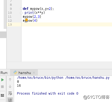The image size is (112, 102).
Task: Click line number 11 in gutter
Action: pyautogui.click(x=10, y=17)
